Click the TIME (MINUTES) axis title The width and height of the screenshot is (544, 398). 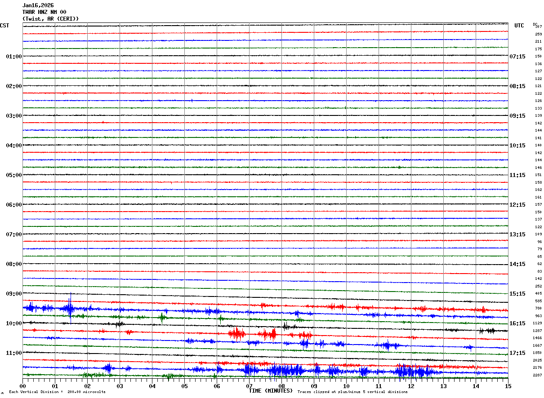coord(271,391)
